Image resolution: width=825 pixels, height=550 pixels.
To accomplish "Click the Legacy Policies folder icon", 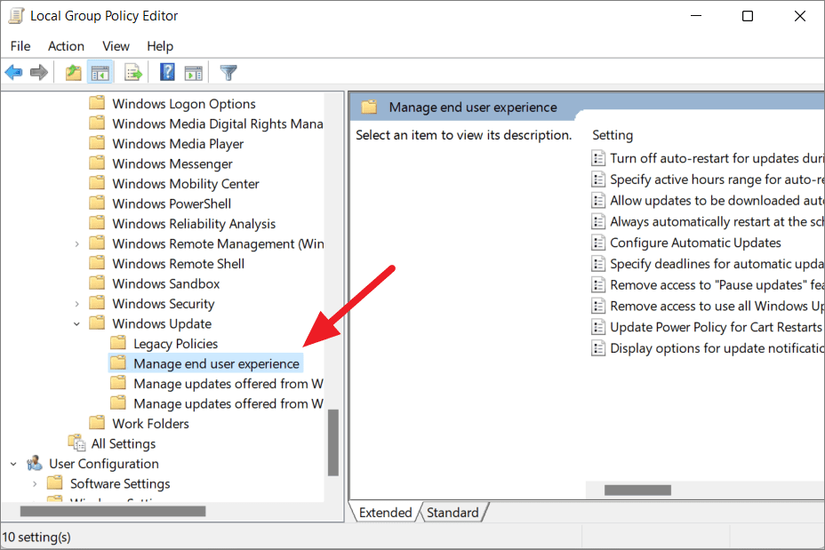I will [x=118, y=343].
